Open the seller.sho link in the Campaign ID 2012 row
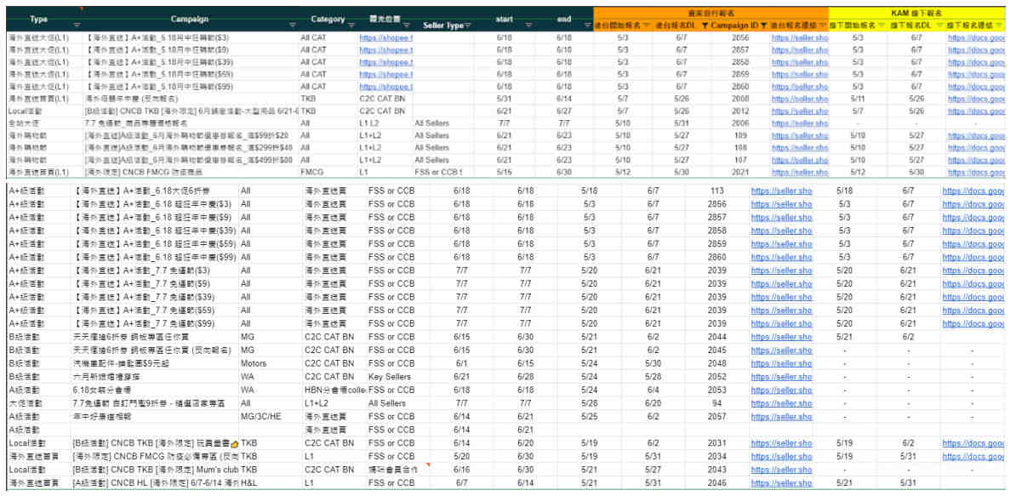The height and width of the screenshot is (496, 1016). pyautogui.click(x=800, y=111)
